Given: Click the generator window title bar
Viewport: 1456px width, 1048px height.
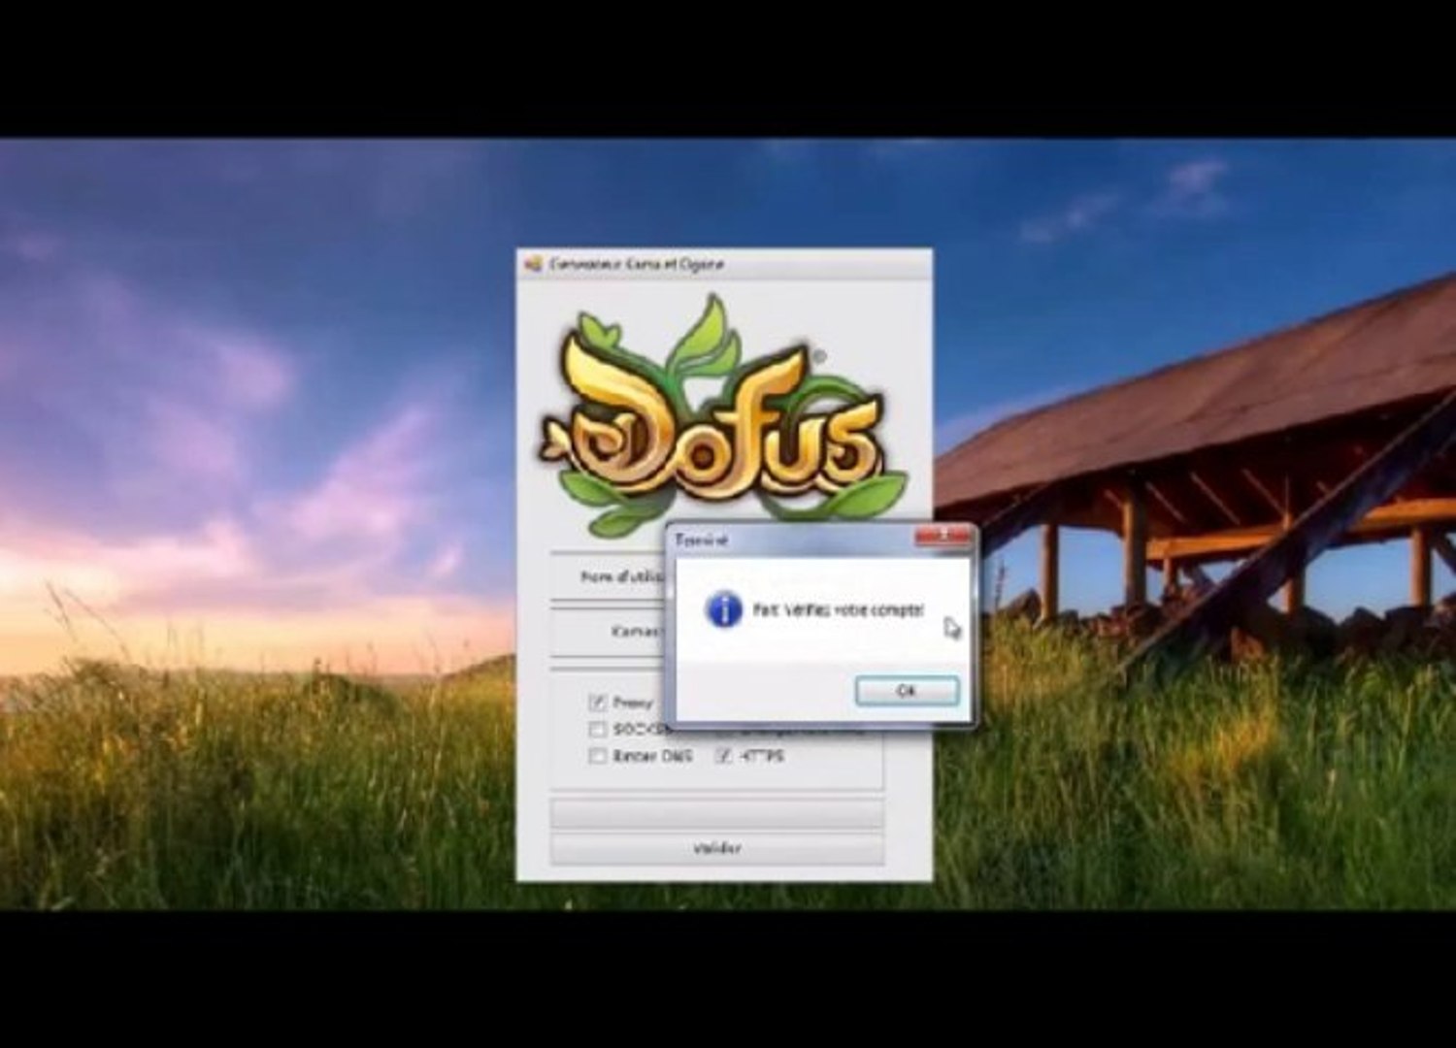Looking at the screenshot, I should coord(724,264).
